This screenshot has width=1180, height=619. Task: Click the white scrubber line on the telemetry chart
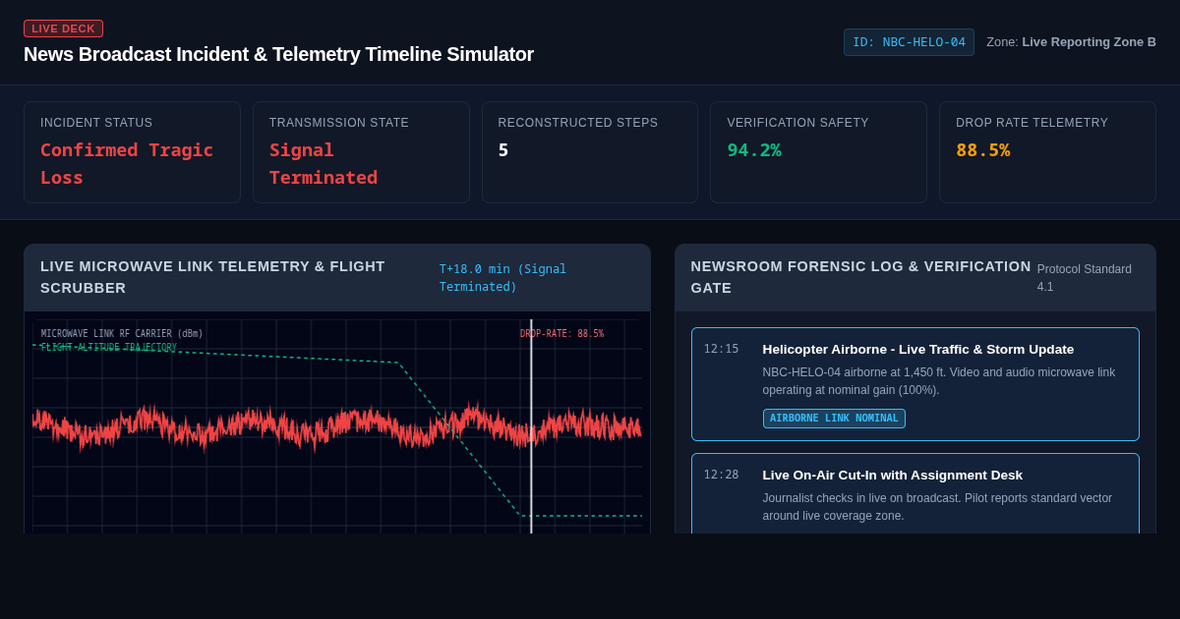coord(531,426)
